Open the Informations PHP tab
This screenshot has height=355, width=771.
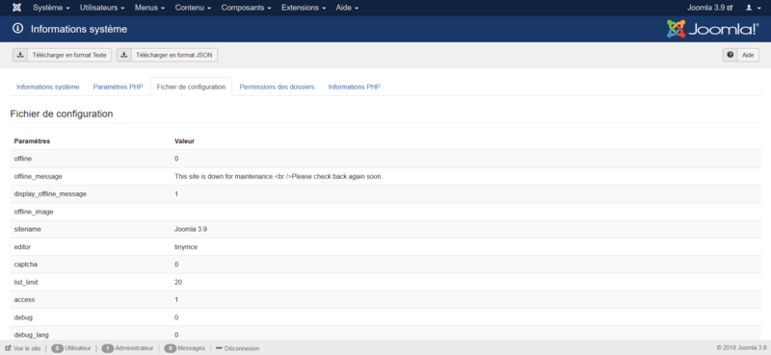pos(354,87)
